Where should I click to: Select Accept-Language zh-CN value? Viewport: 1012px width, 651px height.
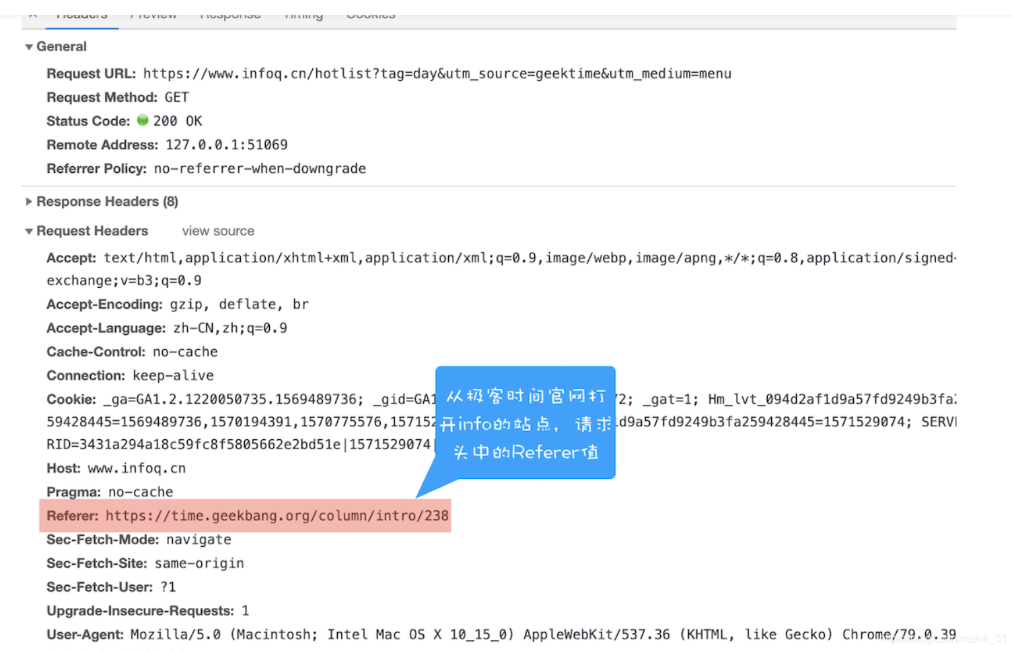(x=230, y=328)
